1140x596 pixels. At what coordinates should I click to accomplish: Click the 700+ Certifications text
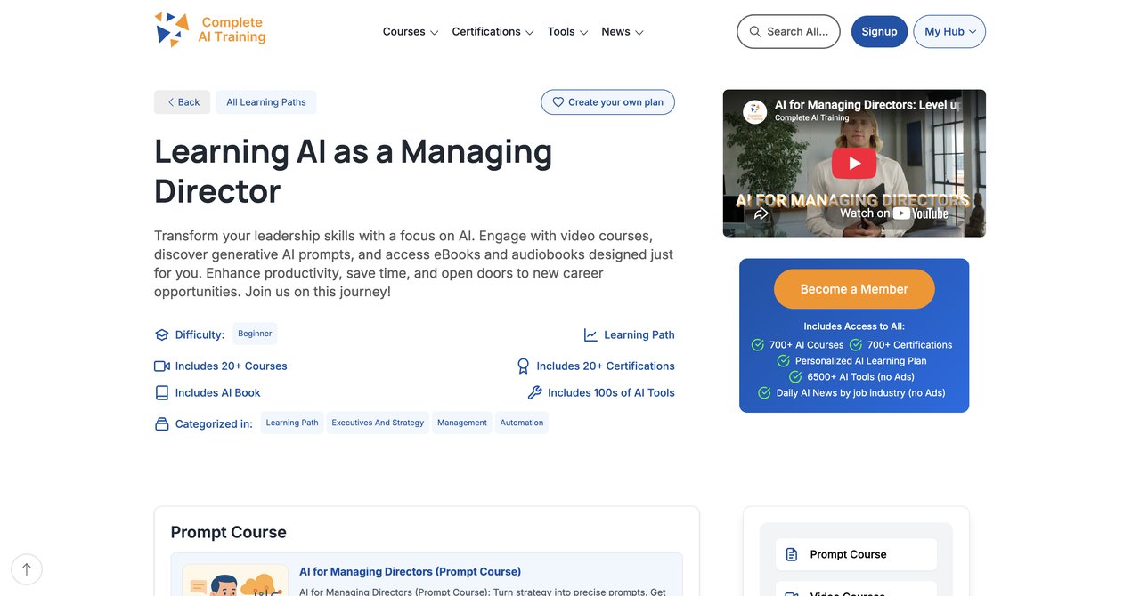tap(910, 345)
